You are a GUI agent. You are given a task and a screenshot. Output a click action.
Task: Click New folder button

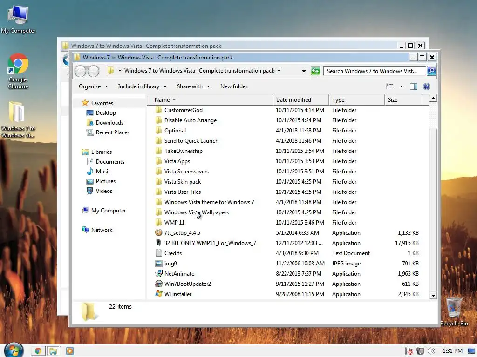click(234, 86)
